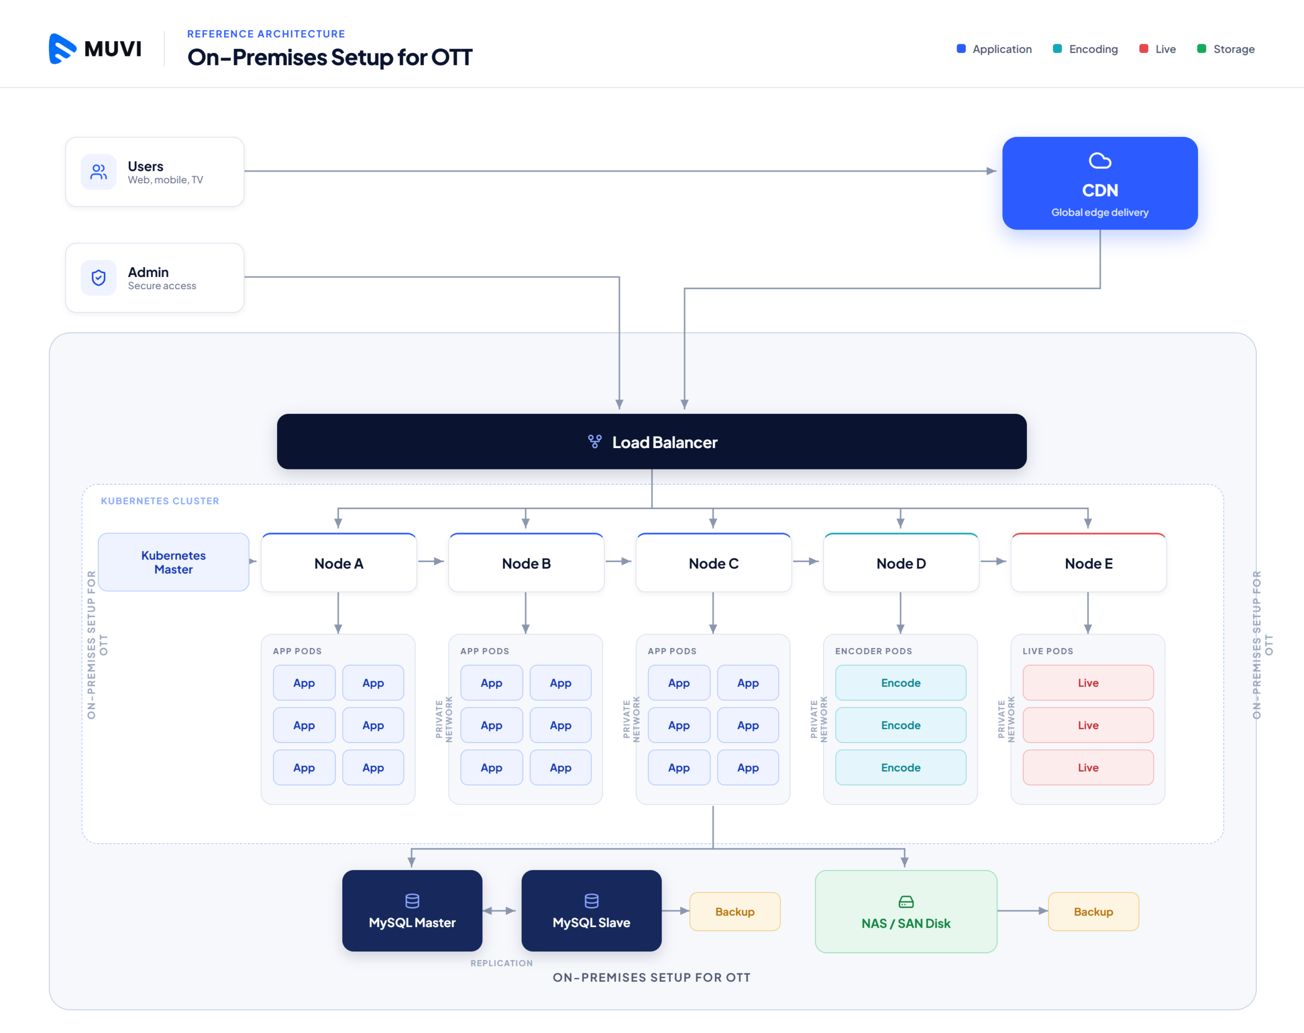Click the bottom Live pod under Node E
The image size is (1304, 1033).
pos(1088,767)
